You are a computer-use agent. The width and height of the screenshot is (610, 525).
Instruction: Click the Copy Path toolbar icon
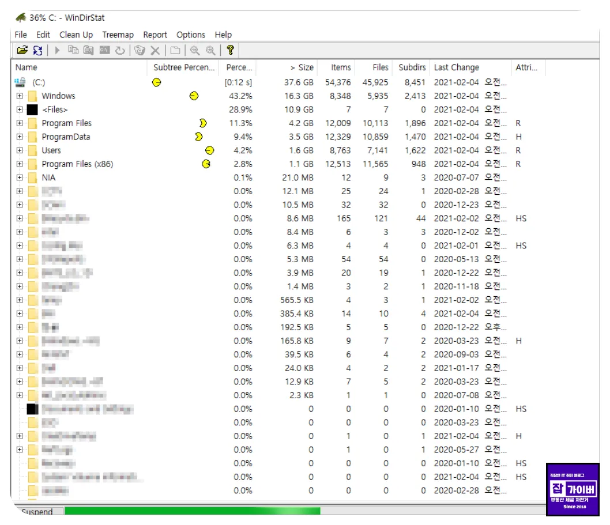[x=73, y=50]
